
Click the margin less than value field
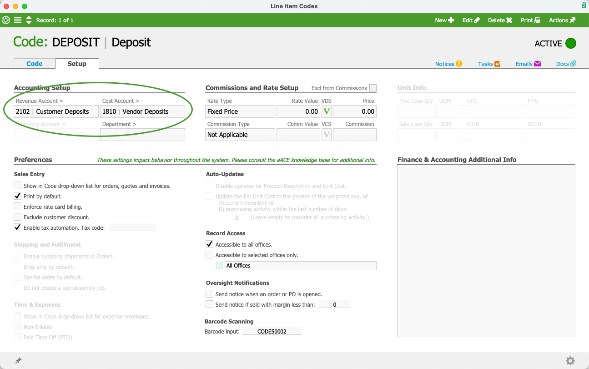pos(335,304)
